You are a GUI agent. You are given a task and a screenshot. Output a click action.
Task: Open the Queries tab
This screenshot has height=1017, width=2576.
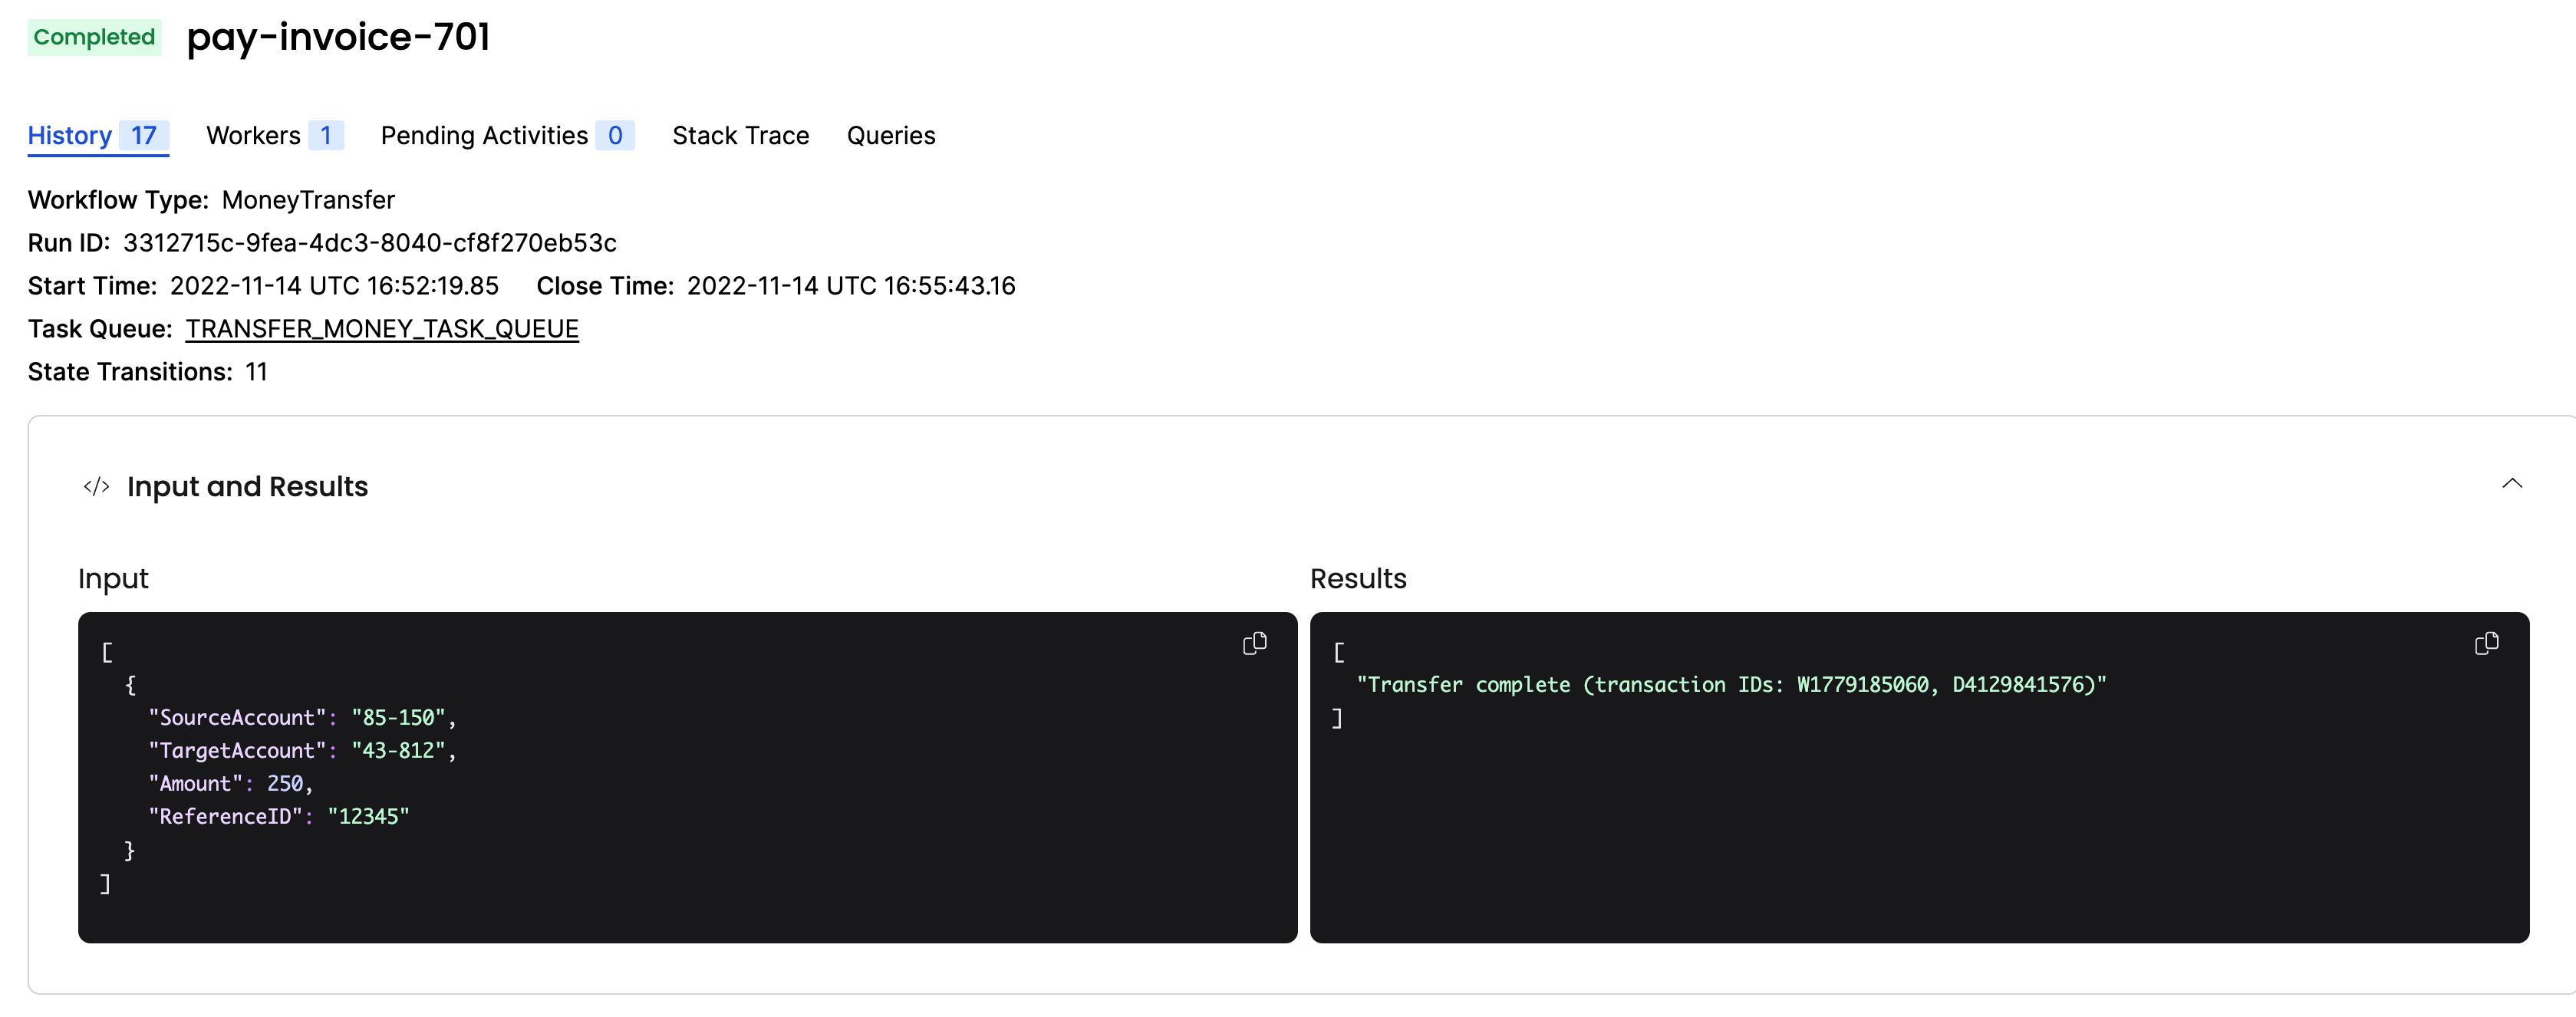pos(890,135)
